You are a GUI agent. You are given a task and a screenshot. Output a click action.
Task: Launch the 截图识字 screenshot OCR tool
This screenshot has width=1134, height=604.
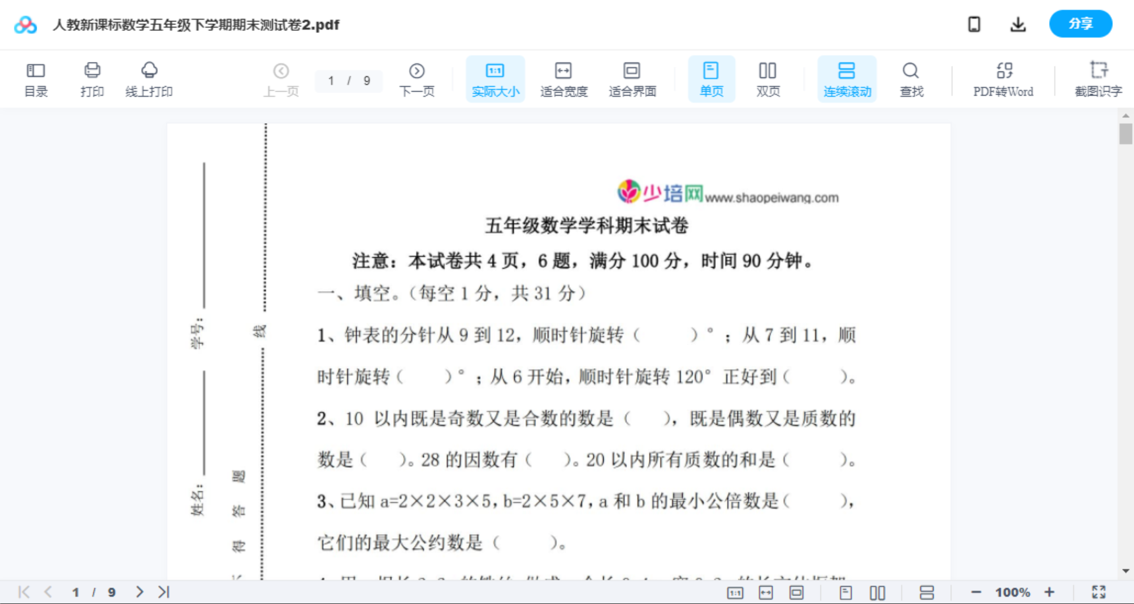coord(1098,78)
